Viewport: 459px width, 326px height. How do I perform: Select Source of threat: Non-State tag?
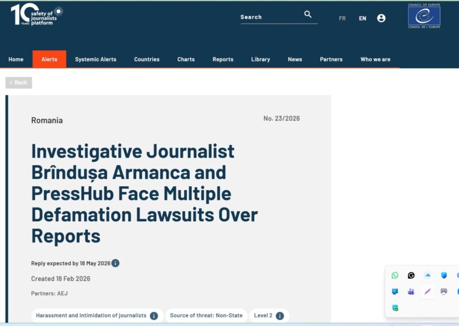tap(206, 316)
